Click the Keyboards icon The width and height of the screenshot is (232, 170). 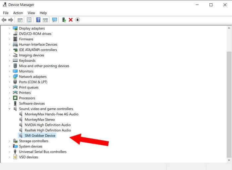click(x=15, y=60)
